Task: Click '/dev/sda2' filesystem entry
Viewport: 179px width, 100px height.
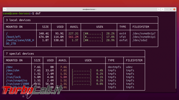Action: [x=140, y=40]
